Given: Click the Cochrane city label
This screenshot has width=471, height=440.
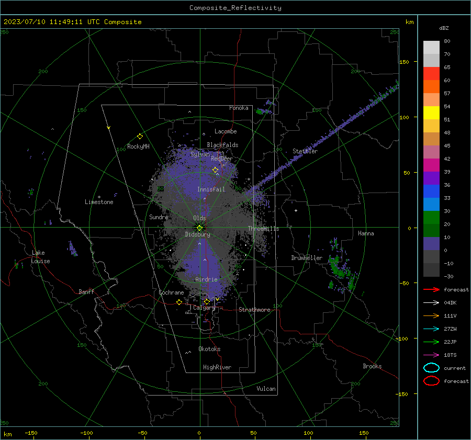Looking at the screenshot, I should [x=171, y=292].
